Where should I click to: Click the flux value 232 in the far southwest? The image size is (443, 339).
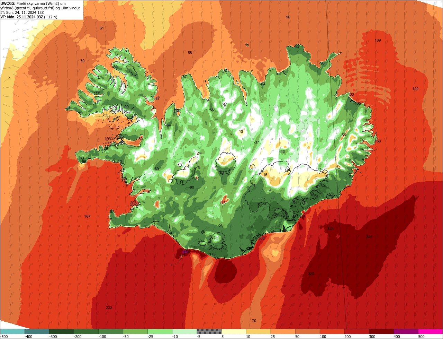109,307
